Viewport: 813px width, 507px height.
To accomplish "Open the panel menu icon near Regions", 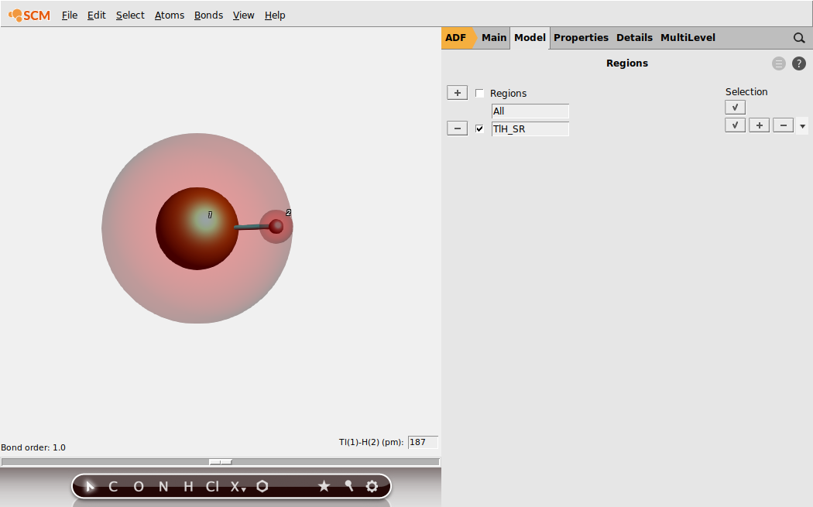I will 778,63.
